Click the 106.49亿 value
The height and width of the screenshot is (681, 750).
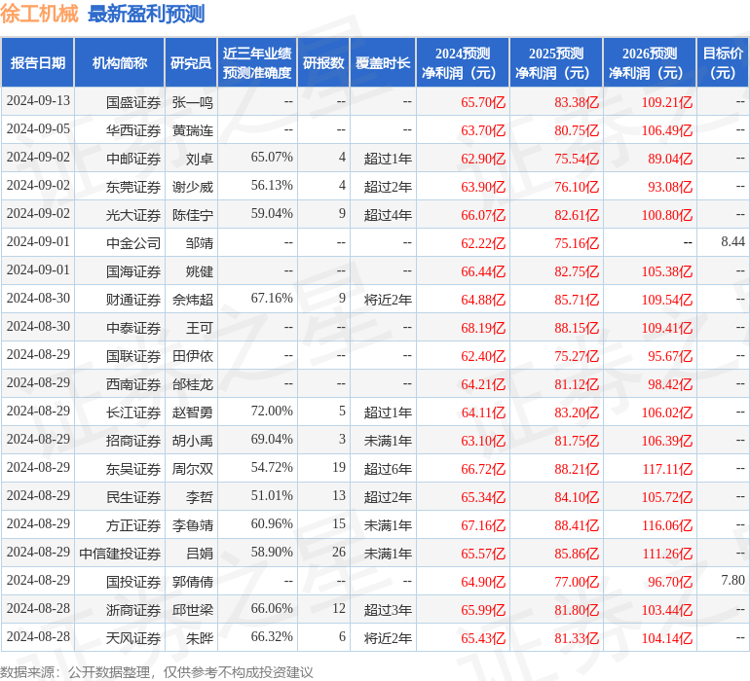pos(667,130)
